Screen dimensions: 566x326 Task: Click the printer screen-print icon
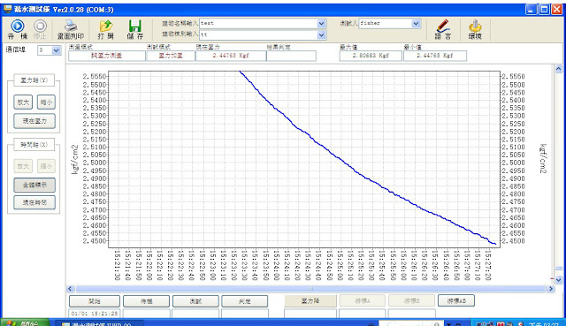tap(71, 26)
